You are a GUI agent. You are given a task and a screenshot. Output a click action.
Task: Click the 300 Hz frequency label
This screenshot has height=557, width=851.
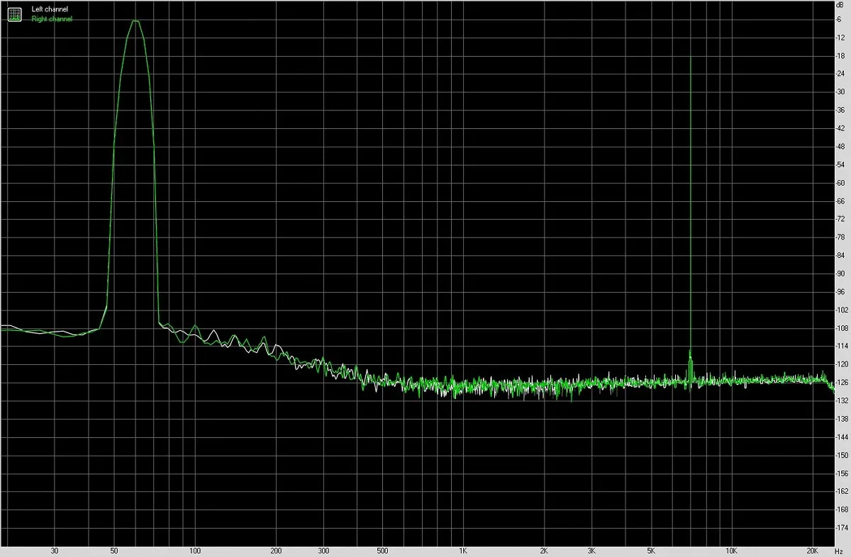323,551
